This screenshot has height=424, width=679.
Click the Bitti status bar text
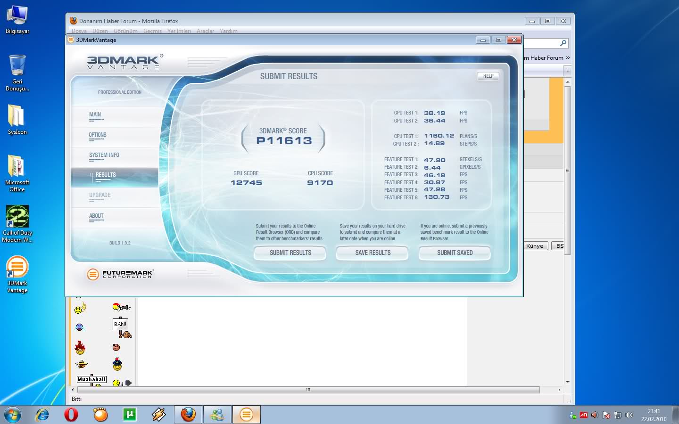(x=76, y=399)
